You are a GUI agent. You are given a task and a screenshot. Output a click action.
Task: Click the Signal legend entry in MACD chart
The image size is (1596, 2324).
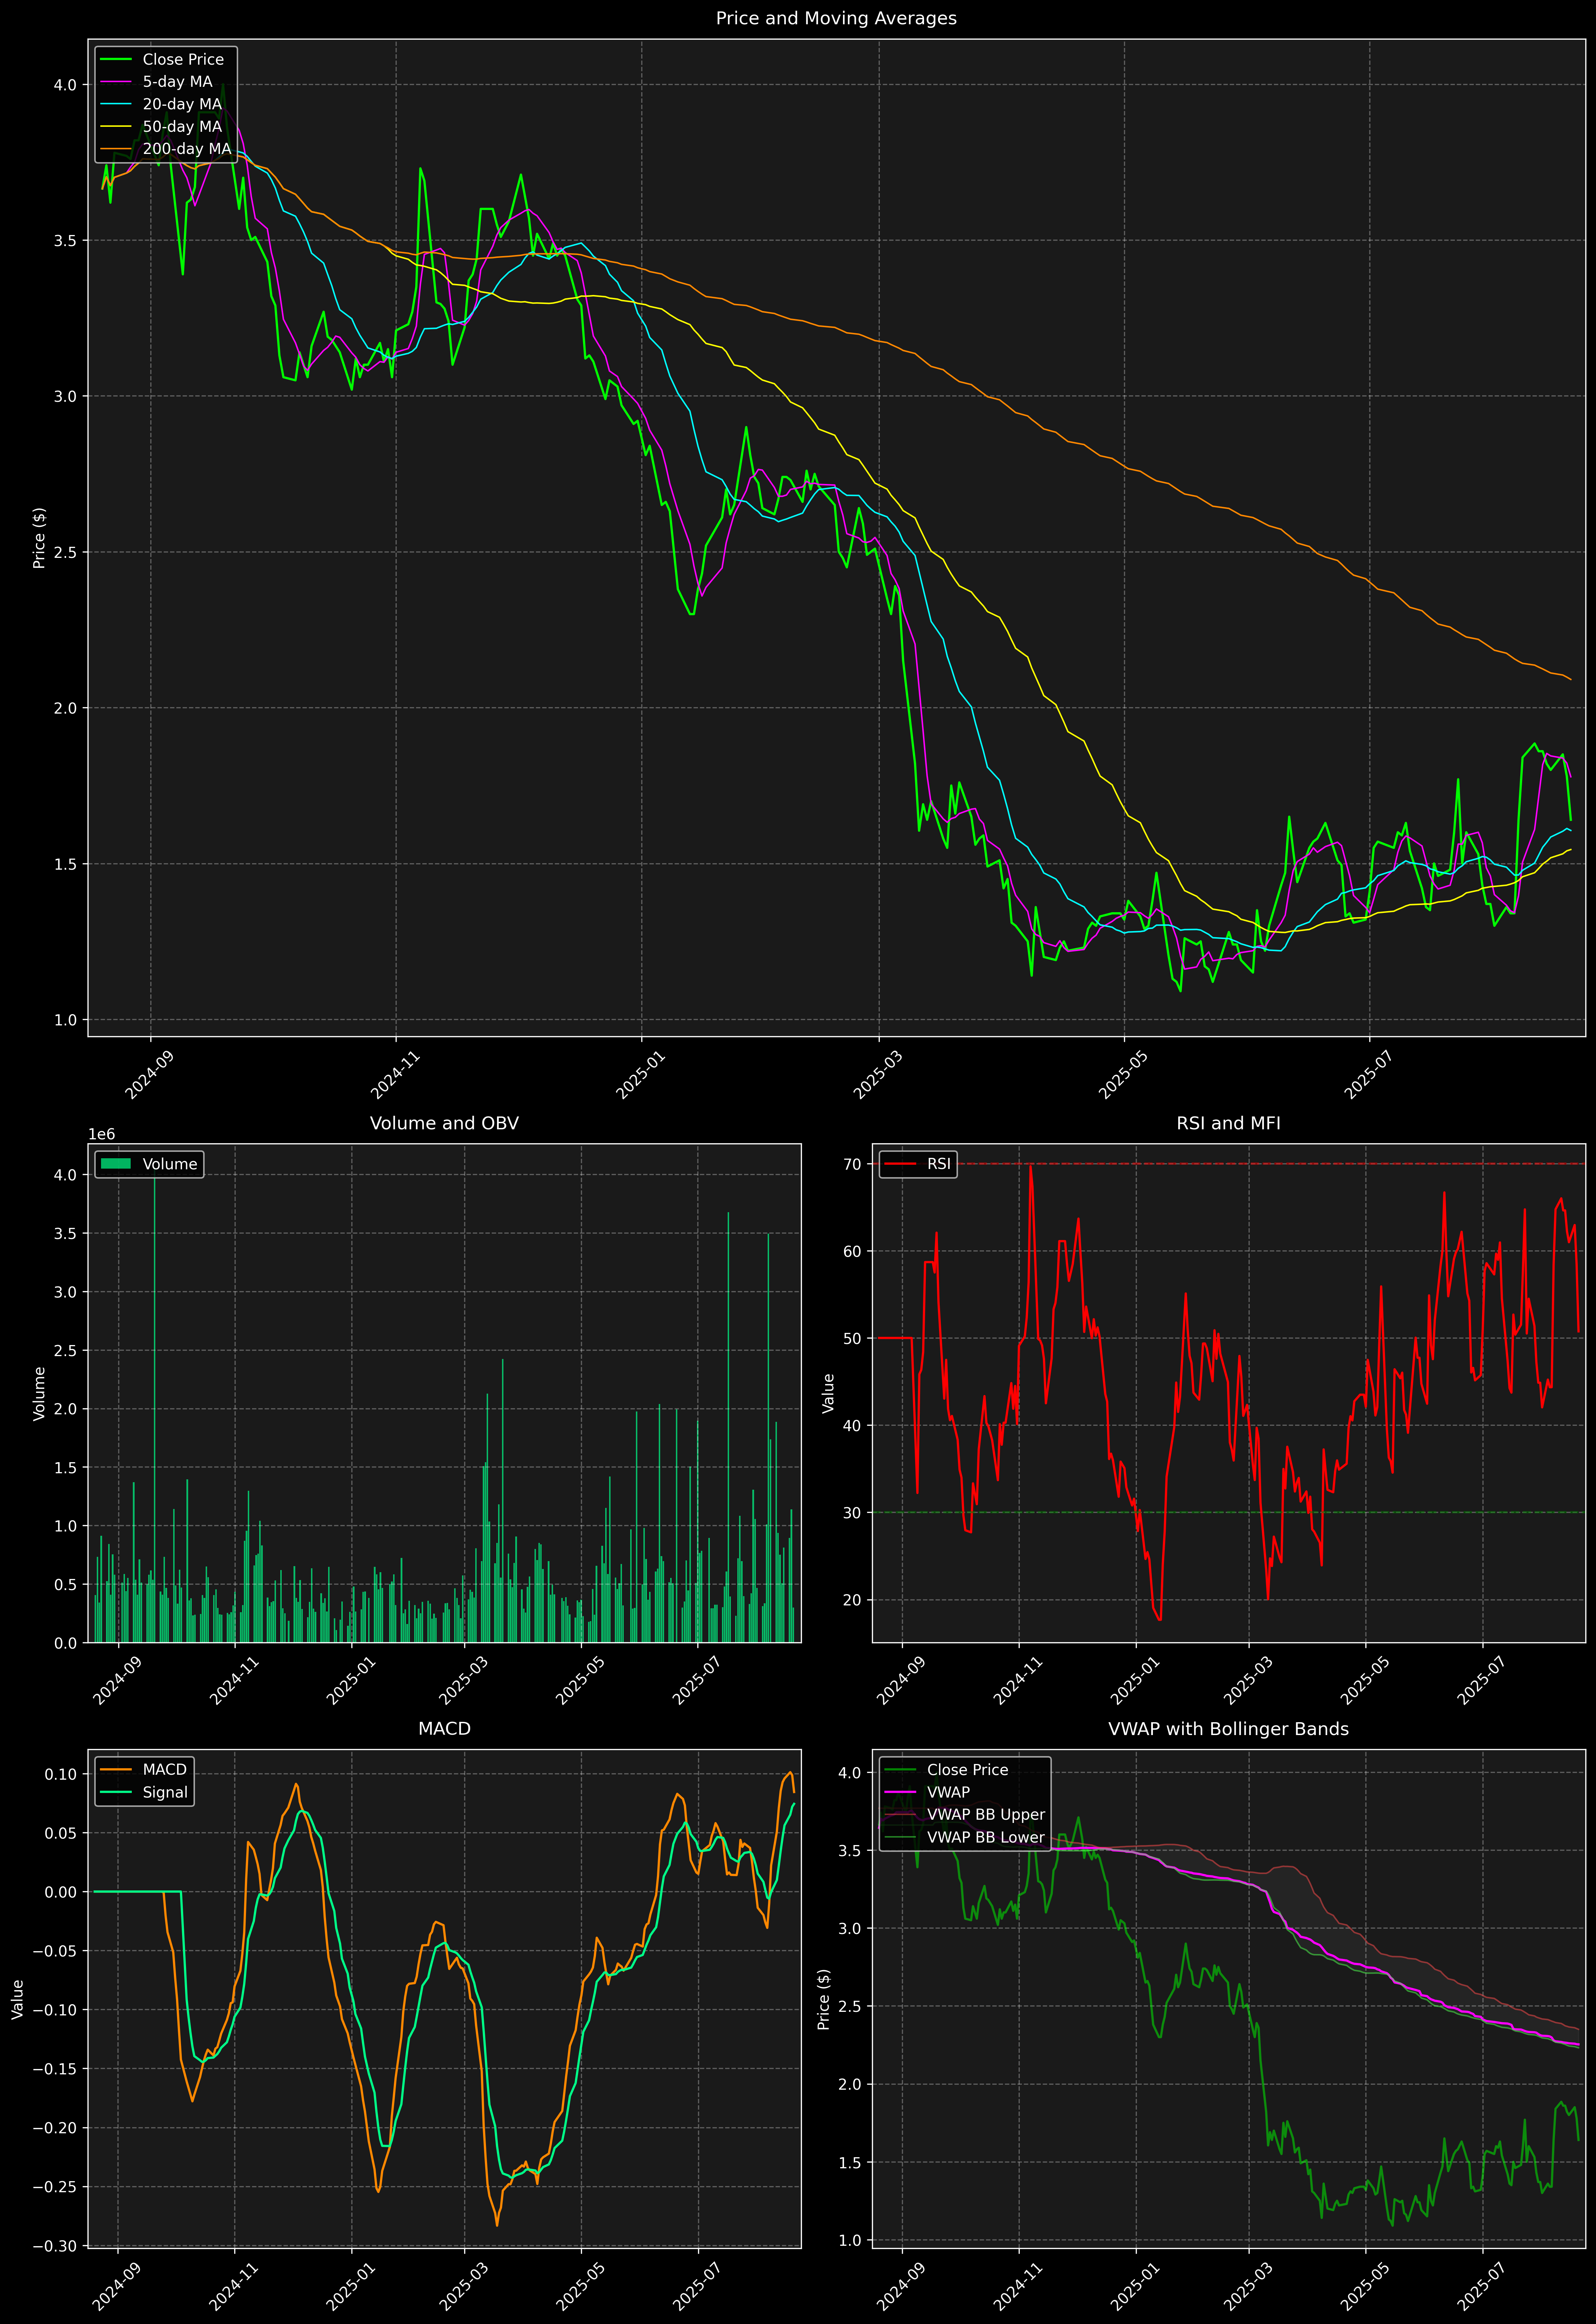pos(165,1792)
